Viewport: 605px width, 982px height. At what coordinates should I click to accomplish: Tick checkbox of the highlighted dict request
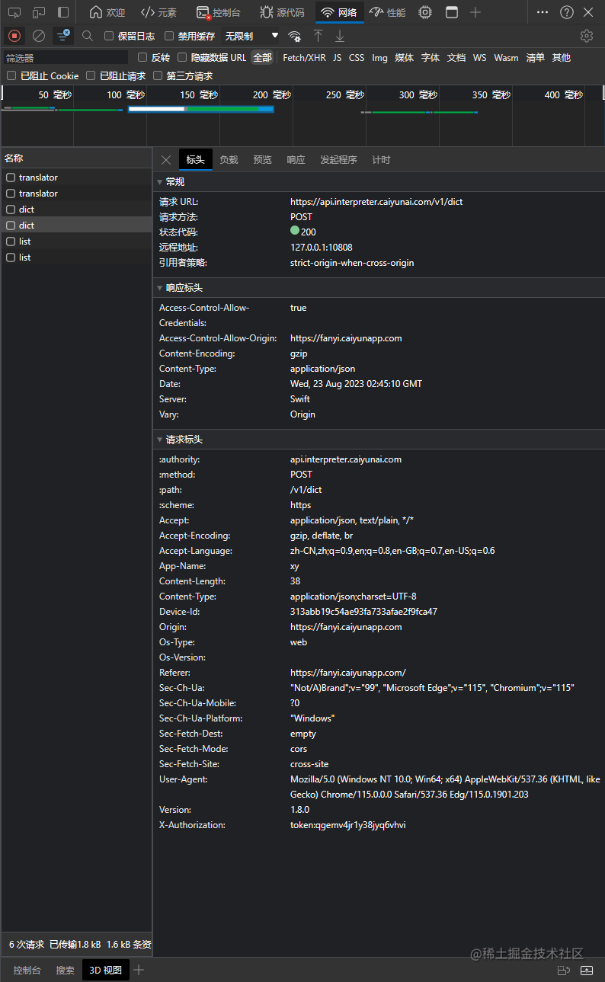[x=11, y=226]
